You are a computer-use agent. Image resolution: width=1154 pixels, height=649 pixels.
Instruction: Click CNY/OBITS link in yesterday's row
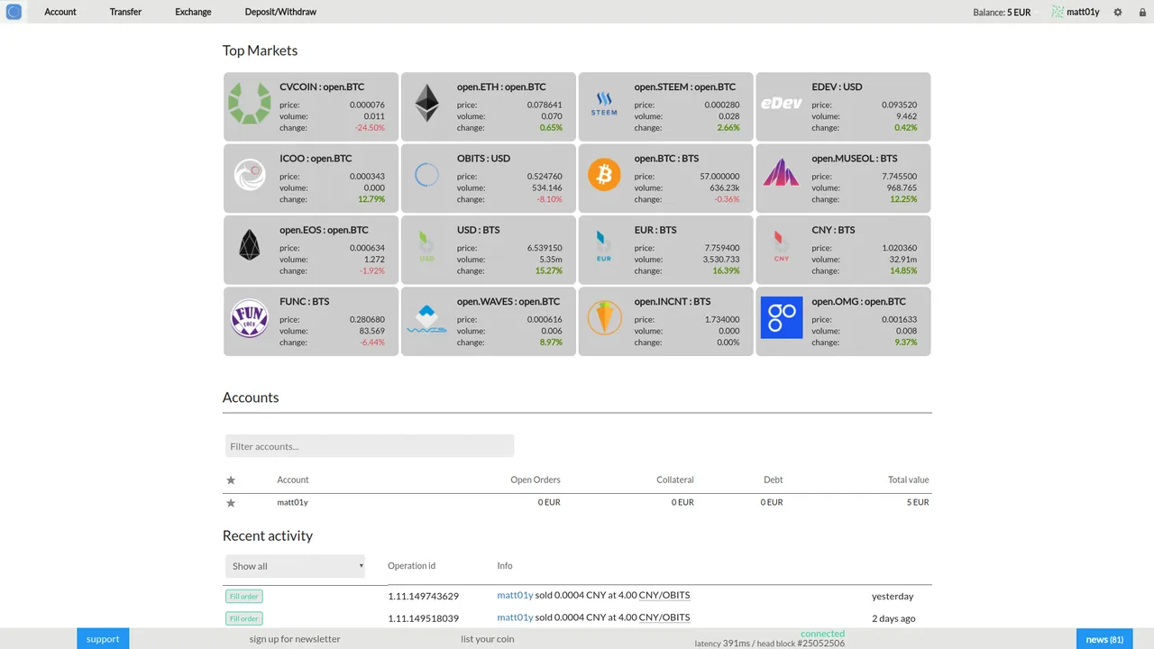pyautogui.click(x=664, y=595)
